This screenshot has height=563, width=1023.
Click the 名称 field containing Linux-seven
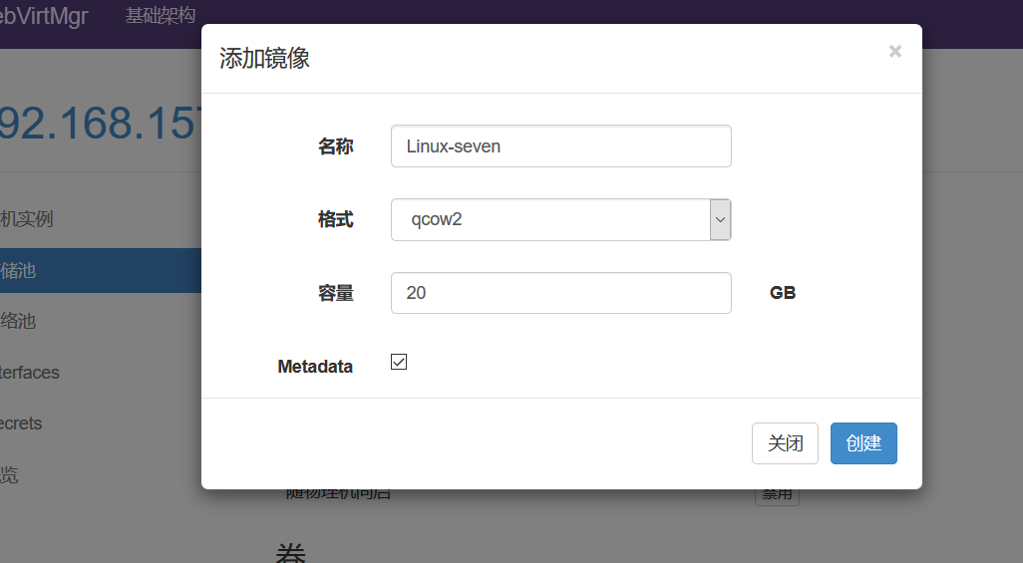tap(561, 146)
